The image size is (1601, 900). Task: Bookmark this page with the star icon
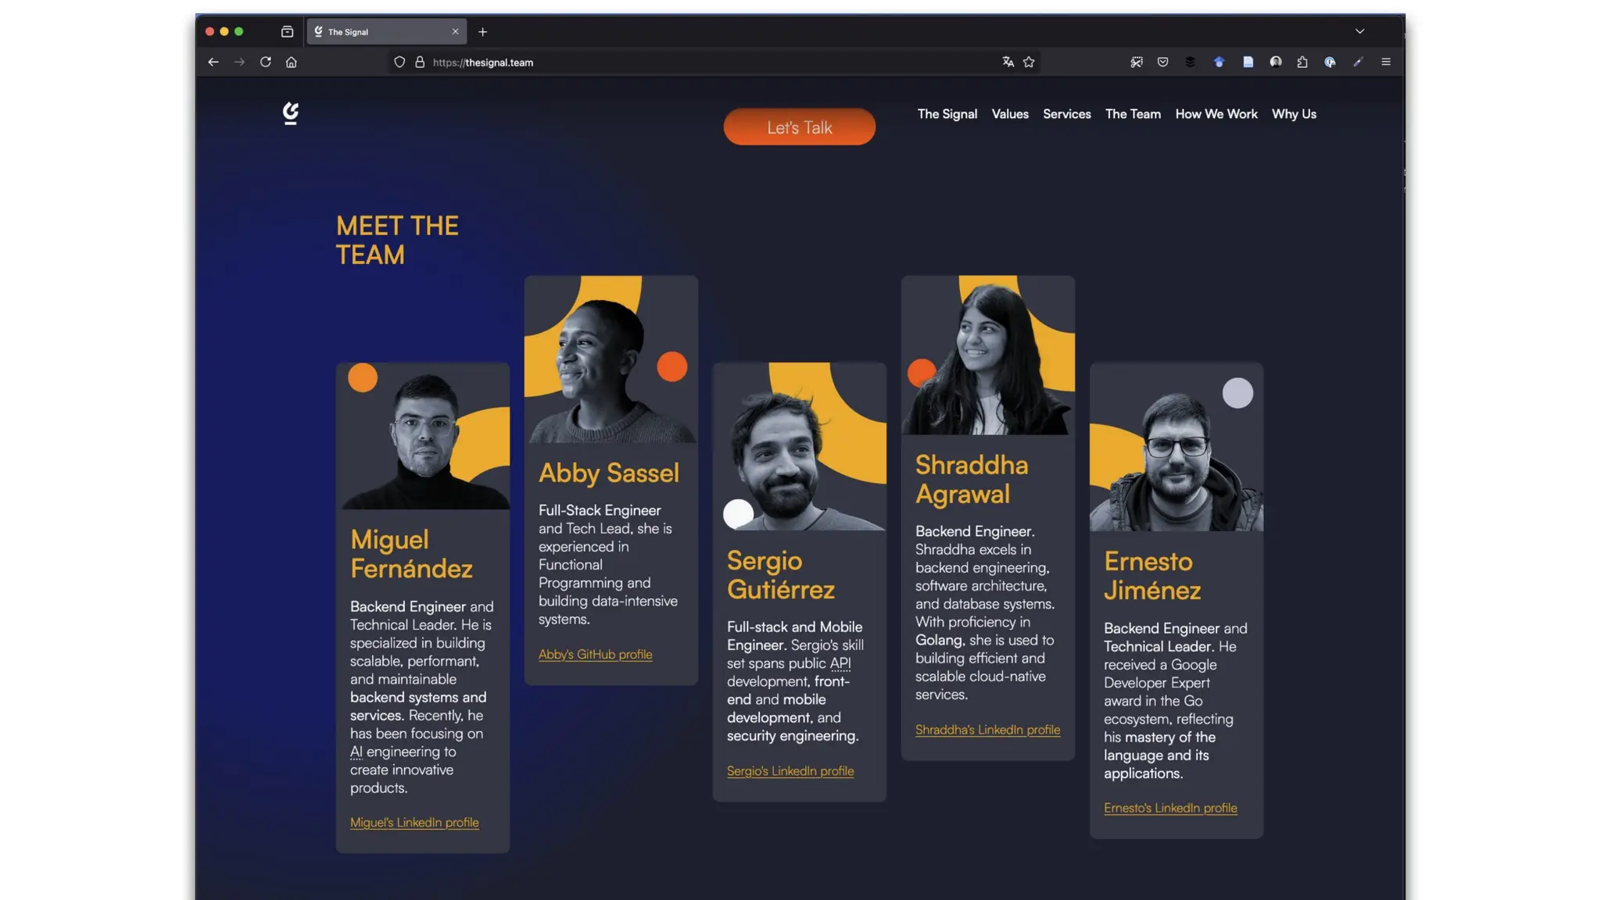tap(1029, 62)
